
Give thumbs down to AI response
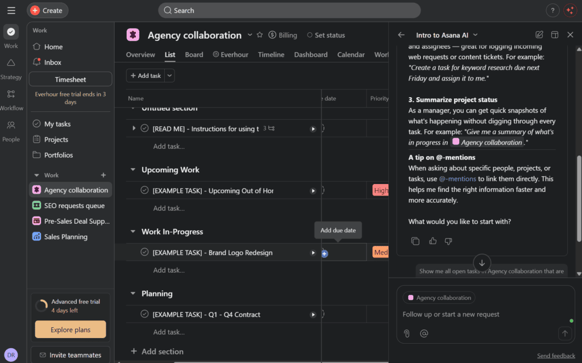click(448, 241)
